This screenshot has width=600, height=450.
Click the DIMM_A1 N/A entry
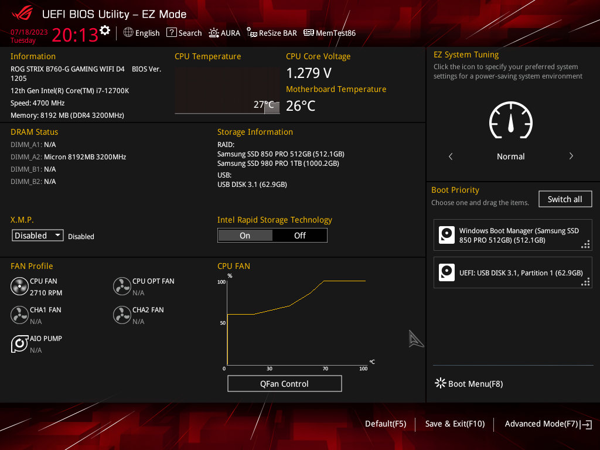(33, 145)
